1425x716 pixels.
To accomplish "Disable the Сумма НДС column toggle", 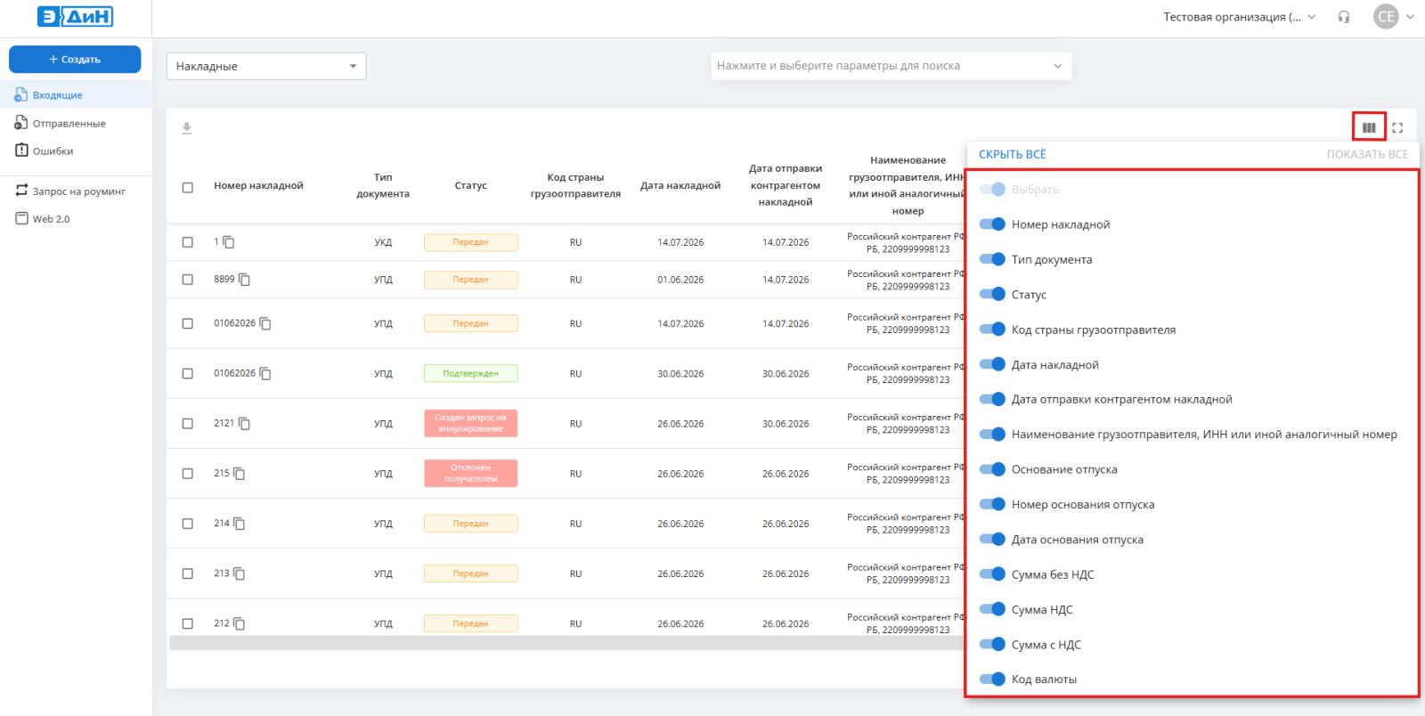I will pyautogui.click(x=992, y=609).
